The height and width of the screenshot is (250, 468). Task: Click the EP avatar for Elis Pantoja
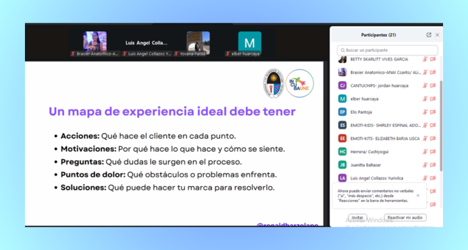pos(342,112)
